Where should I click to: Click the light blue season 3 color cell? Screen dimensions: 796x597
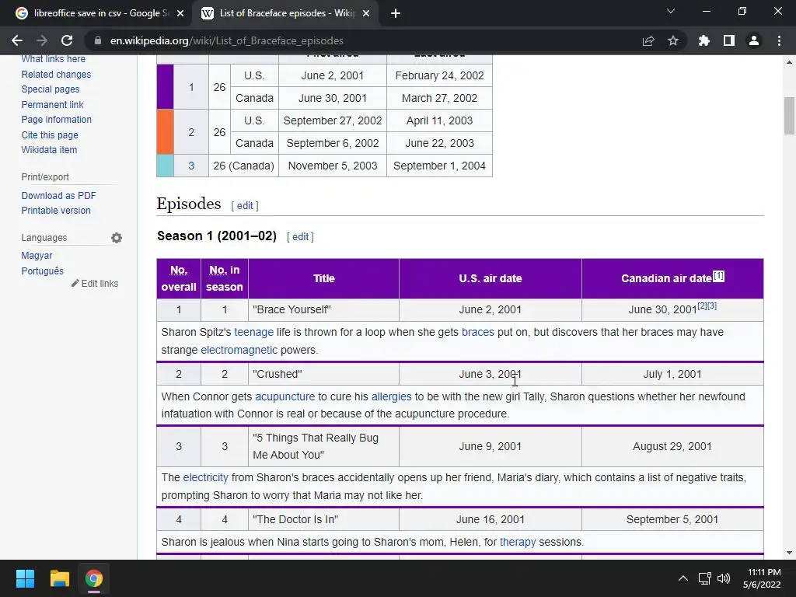pyautogui.click(x=165, y=166)
